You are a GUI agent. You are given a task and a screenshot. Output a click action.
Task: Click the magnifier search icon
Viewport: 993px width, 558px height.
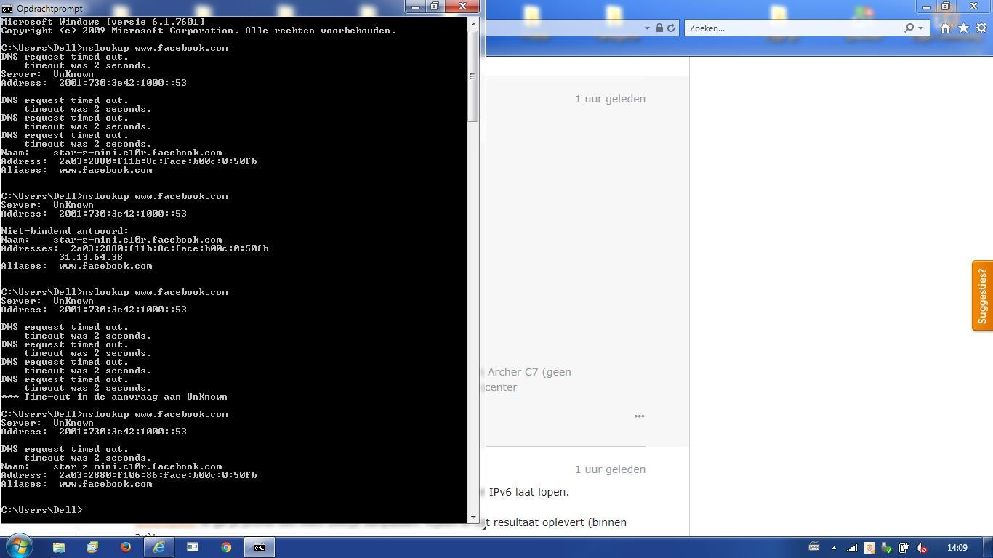click(x=909, y=28)
